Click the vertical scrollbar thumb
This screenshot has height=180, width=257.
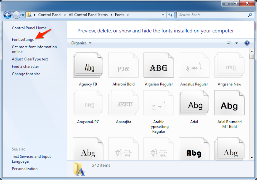pyautogui.click(x=252, y=57)
